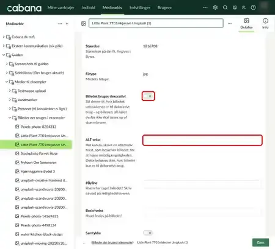This screenshot has height=249, width=275.
Task: Click the ALT-tekst input field
Action: click(x=202, y=140)
